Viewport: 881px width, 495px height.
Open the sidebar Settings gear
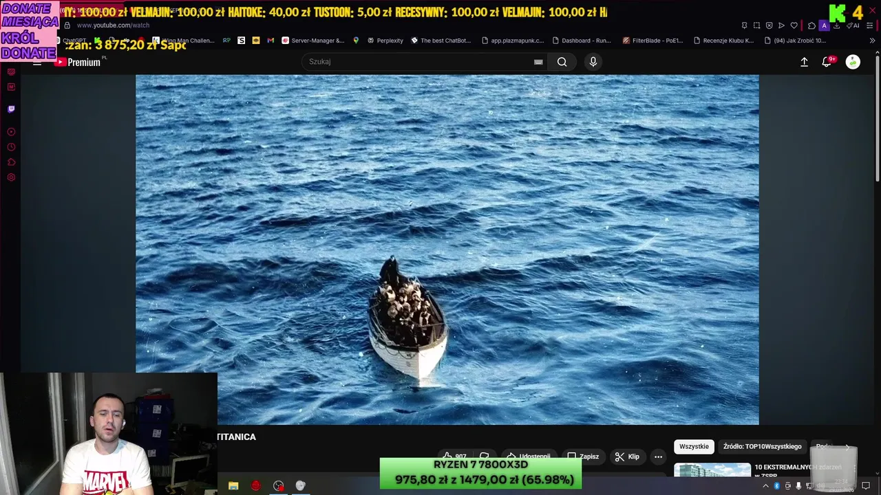11,177
